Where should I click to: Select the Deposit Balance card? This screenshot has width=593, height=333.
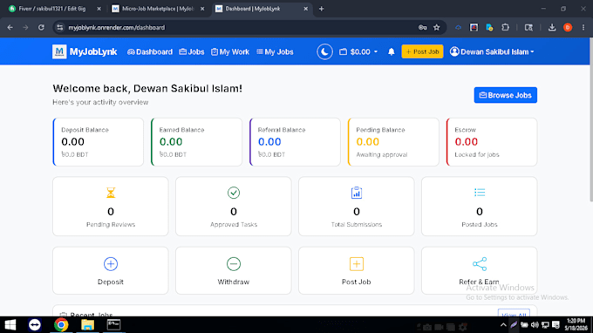coord(99,142)
